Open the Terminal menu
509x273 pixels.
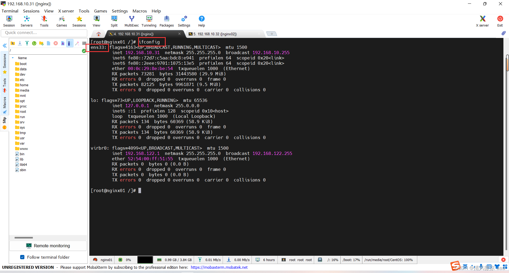coord(10,11)
